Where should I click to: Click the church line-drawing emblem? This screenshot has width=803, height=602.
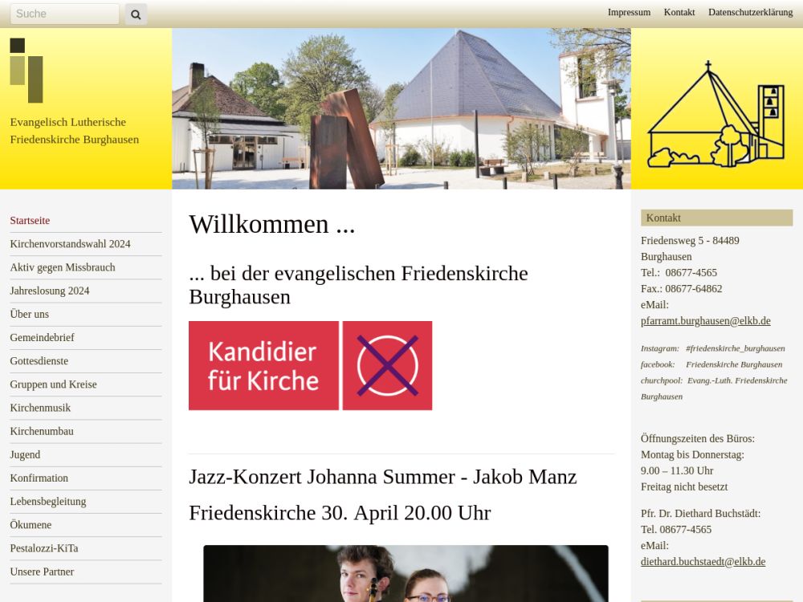tap(716, 113)
